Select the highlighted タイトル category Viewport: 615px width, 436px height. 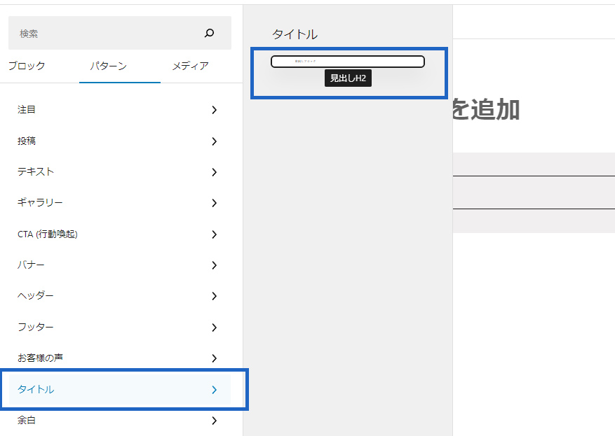(x=120, y=389)
